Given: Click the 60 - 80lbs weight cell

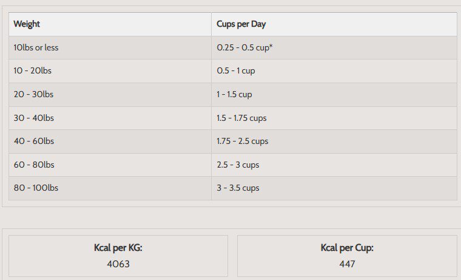Looking at the screenshot, I should (33, 165).
